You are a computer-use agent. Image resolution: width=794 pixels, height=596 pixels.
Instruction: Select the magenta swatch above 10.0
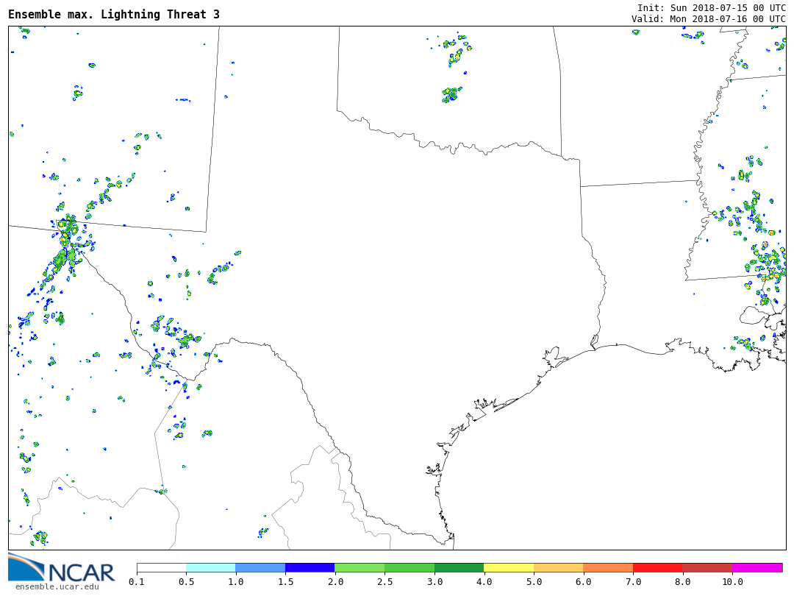tap(757, 568)
